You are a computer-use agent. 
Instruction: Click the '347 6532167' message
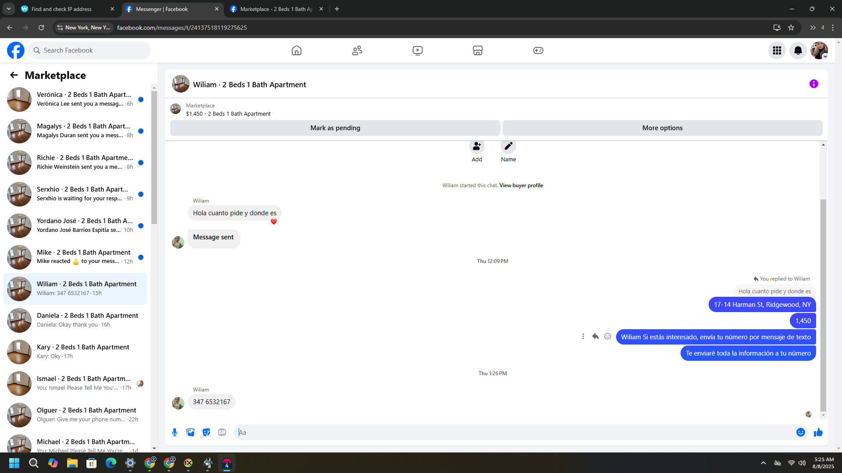211,402
